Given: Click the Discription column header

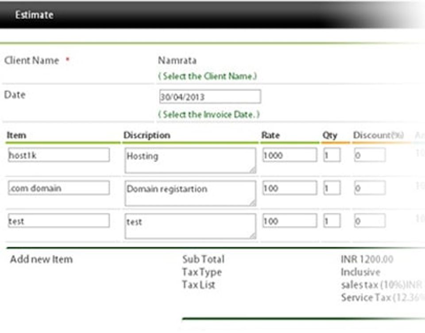Looking at the screenshot, I should [x=147, y=135].
